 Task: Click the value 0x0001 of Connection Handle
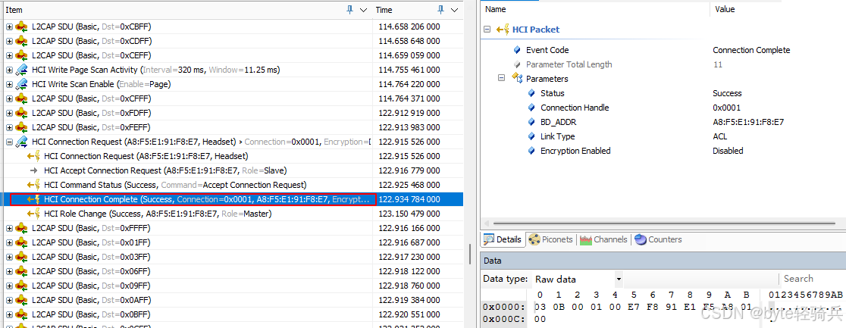coord(726,108)
